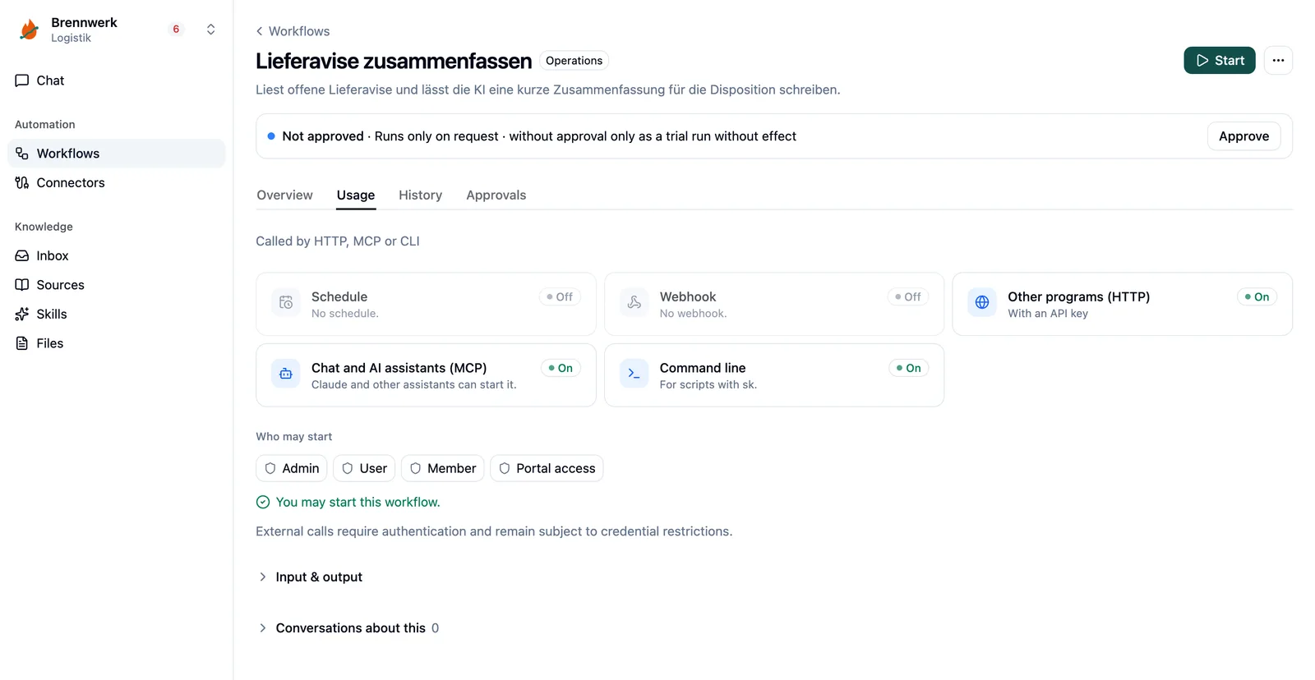The image size is (1315, 680).
Task: Select the Member role chip
Action: (x=443, y=468)
